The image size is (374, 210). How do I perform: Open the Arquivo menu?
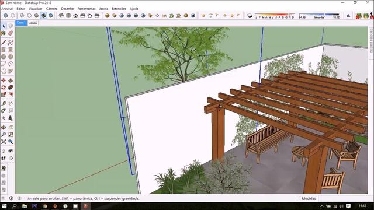coord(7,9)
